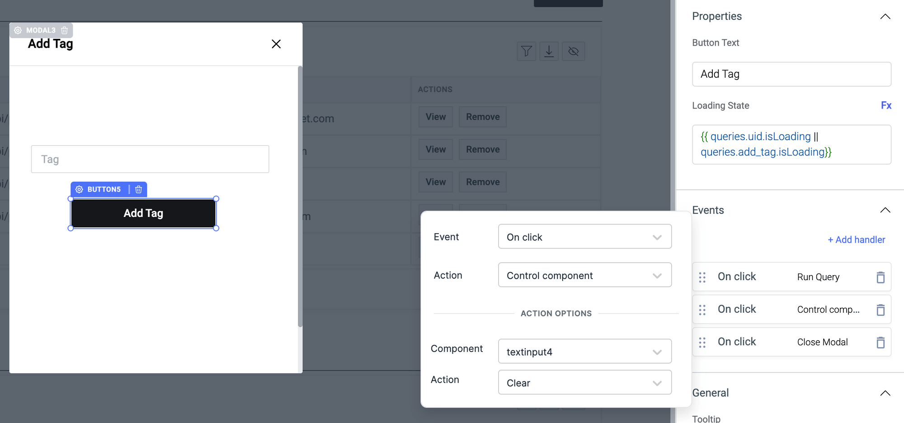This screenshot has width=904, height=423.
Task: Click the MODAL3 settings gear icon
Action: (x=18, y=30)
